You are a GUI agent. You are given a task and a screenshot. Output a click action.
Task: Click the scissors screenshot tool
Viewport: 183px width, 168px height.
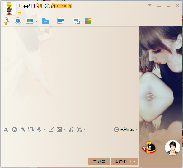point(79,129)
